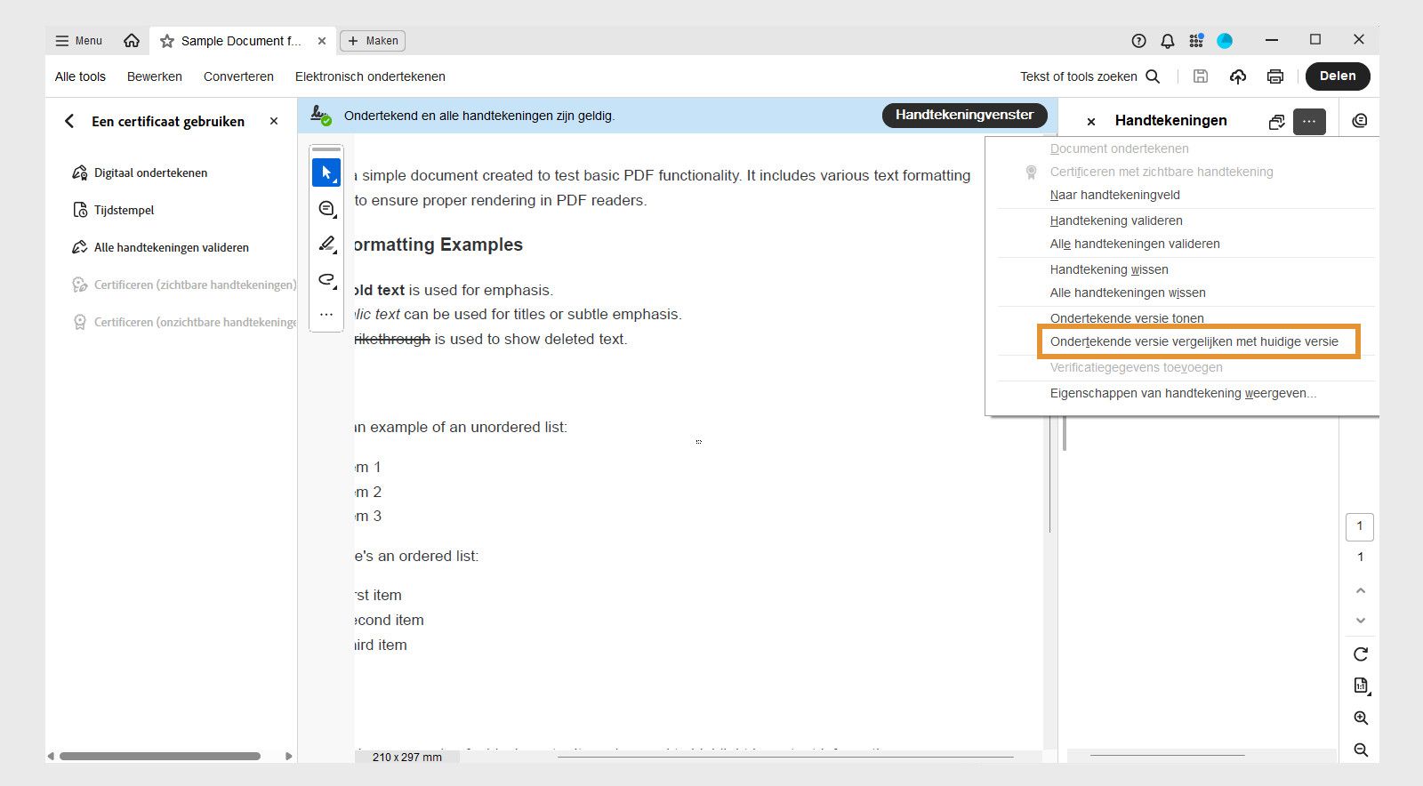Click Ondertekende versie vergelijken met huidige versie

[x=1194, y=341]
